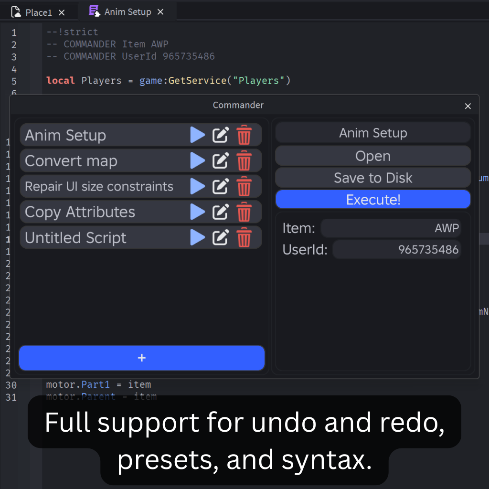Click the Save to Disk button

pos(373,178)
